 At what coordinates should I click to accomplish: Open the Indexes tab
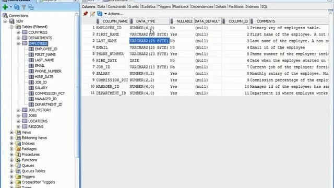pos(252,7)
